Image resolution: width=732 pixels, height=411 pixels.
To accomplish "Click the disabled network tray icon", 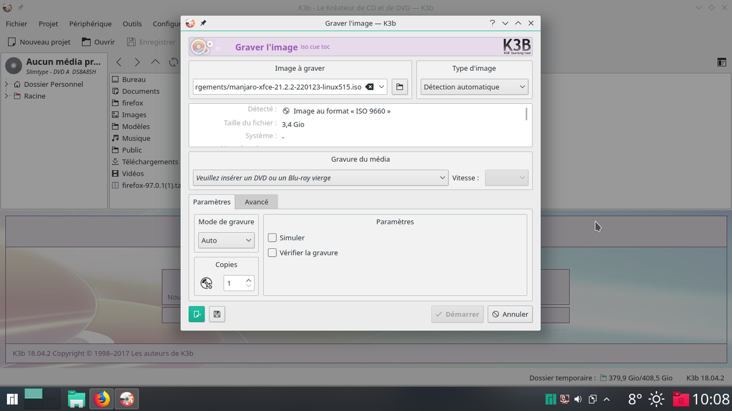I will pyautogui.click(x=564, y=399).
